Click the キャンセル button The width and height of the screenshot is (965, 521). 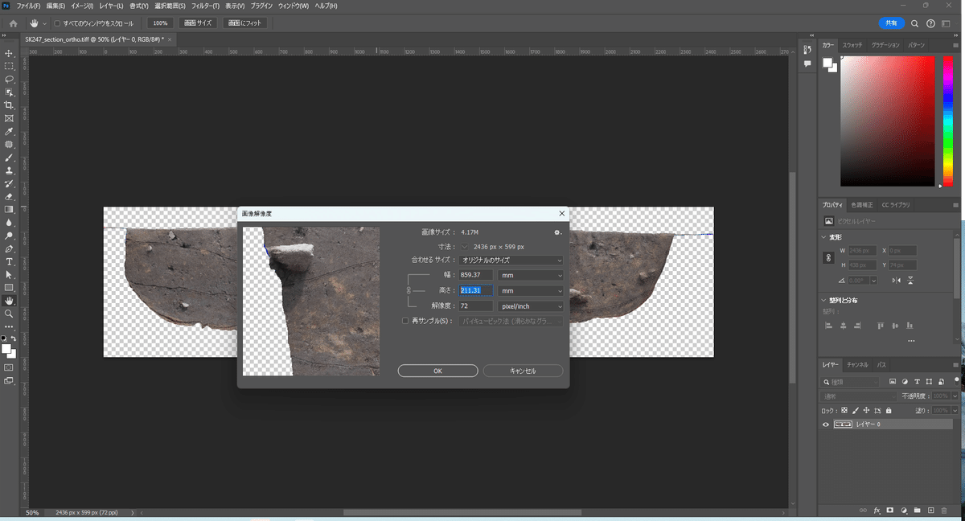point(523,371)
